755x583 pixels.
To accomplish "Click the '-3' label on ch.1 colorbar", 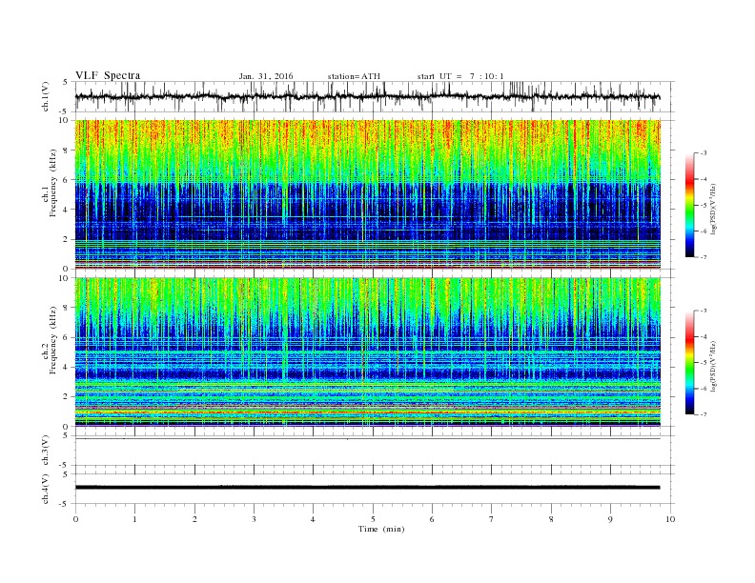I will click(704, 153).
